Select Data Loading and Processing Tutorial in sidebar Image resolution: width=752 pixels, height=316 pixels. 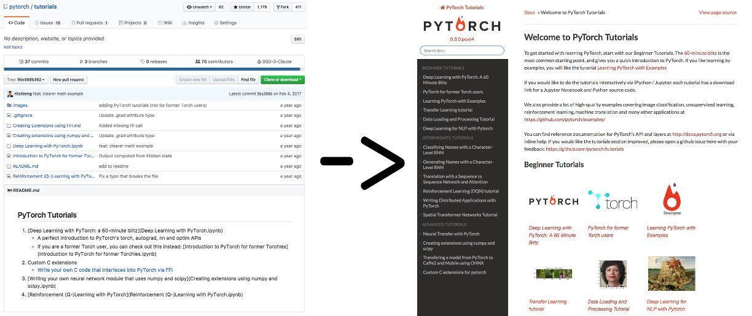point(459,119)
